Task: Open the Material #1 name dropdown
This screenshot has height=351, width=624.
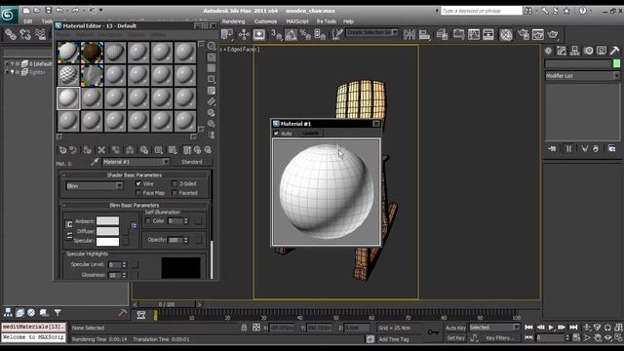Action: coord(136,162)
